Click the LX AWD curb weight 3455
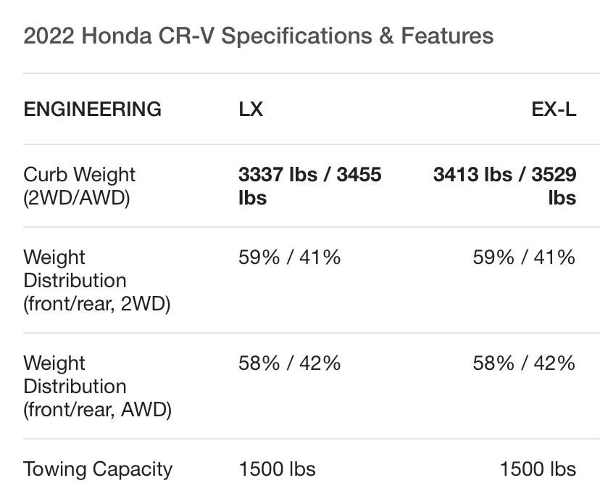Image resolution: width=600 pixels, height=491 pixels. click(359, 175)
